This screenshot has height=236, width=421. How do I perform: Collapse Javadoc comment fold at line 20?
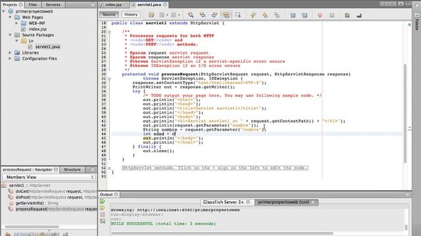(109, 31)
